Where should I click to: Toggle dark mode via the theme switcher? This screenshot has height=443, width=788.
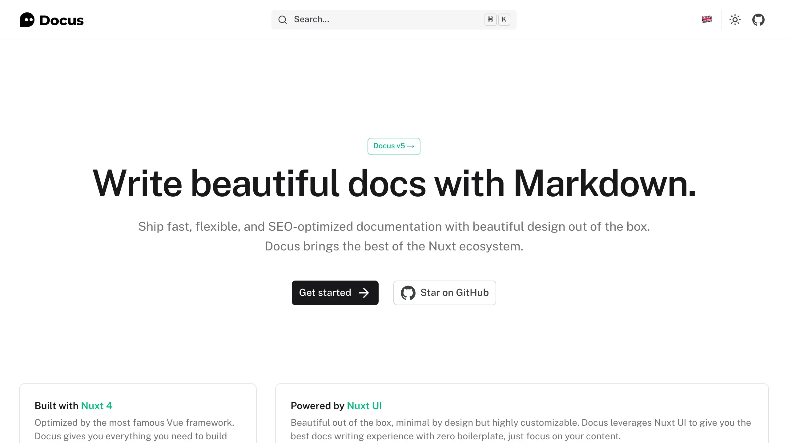point(735,19)
